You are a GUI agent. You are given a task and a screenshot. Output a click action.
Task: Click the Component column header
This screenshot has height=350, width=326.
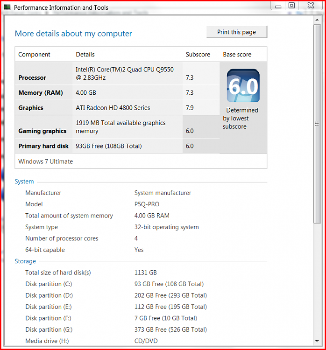pos(34,55)
